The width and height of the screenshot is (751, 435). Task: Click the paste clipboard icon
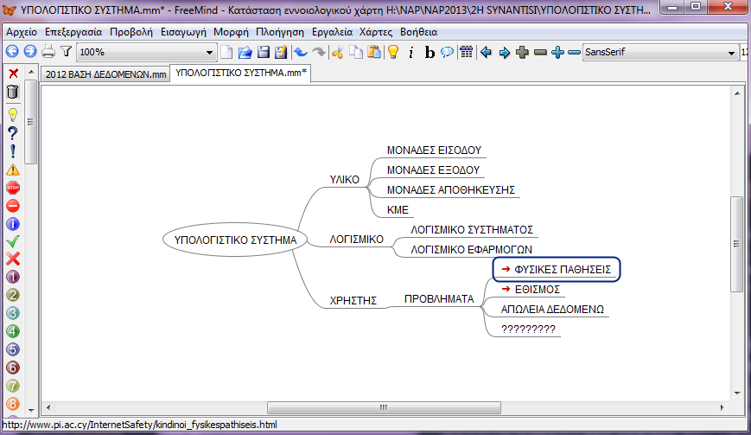point(374,52)
